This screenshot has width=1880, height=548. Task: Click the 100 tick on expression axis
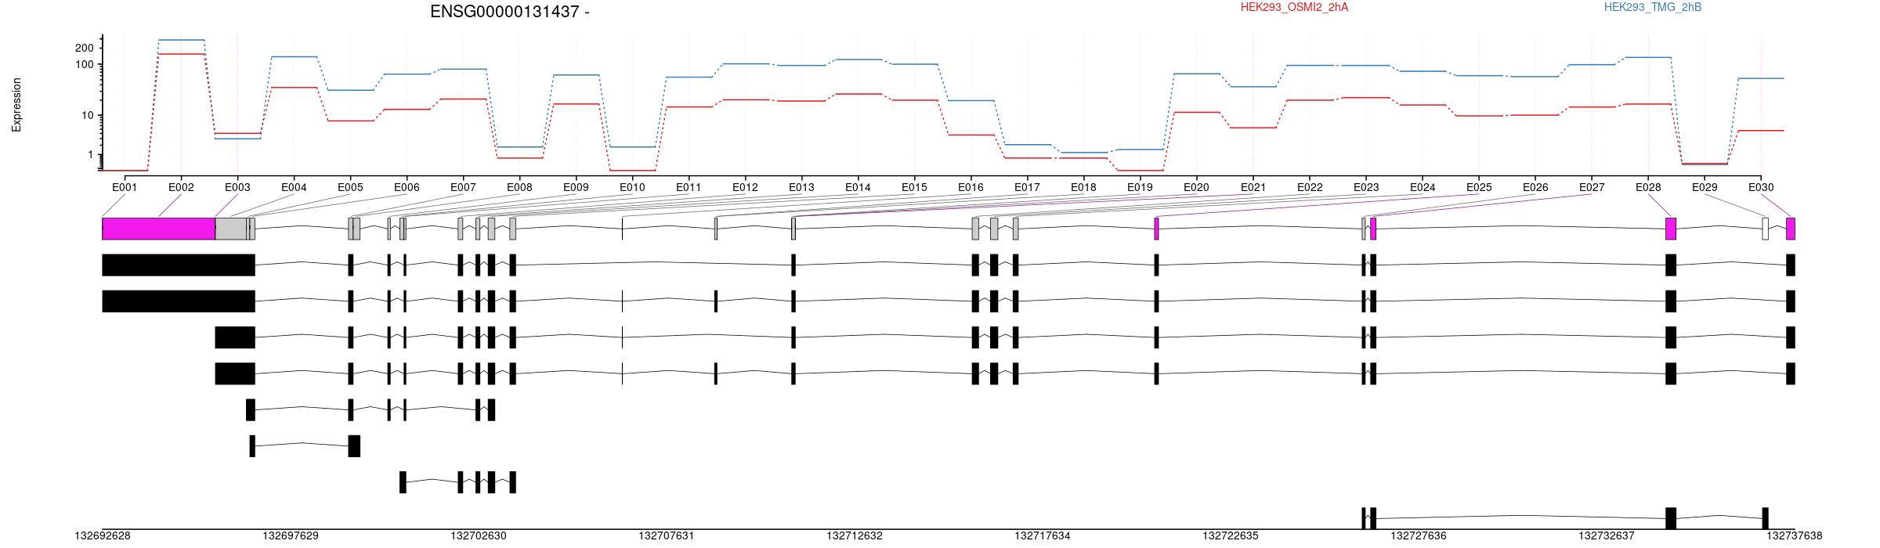point(84,64)
